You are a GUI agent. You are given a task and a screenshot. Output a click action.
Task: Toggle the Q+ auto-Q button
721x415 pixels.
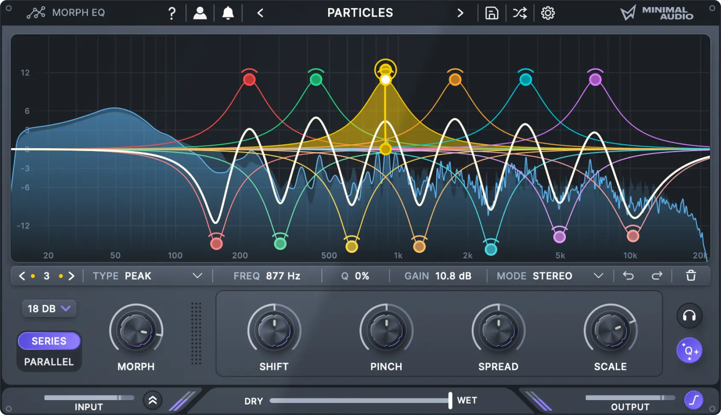(x=689, y=351)
